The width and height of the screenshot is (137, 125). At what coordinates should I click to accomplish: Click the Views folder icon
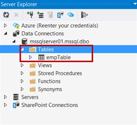(x=33, y=66)
